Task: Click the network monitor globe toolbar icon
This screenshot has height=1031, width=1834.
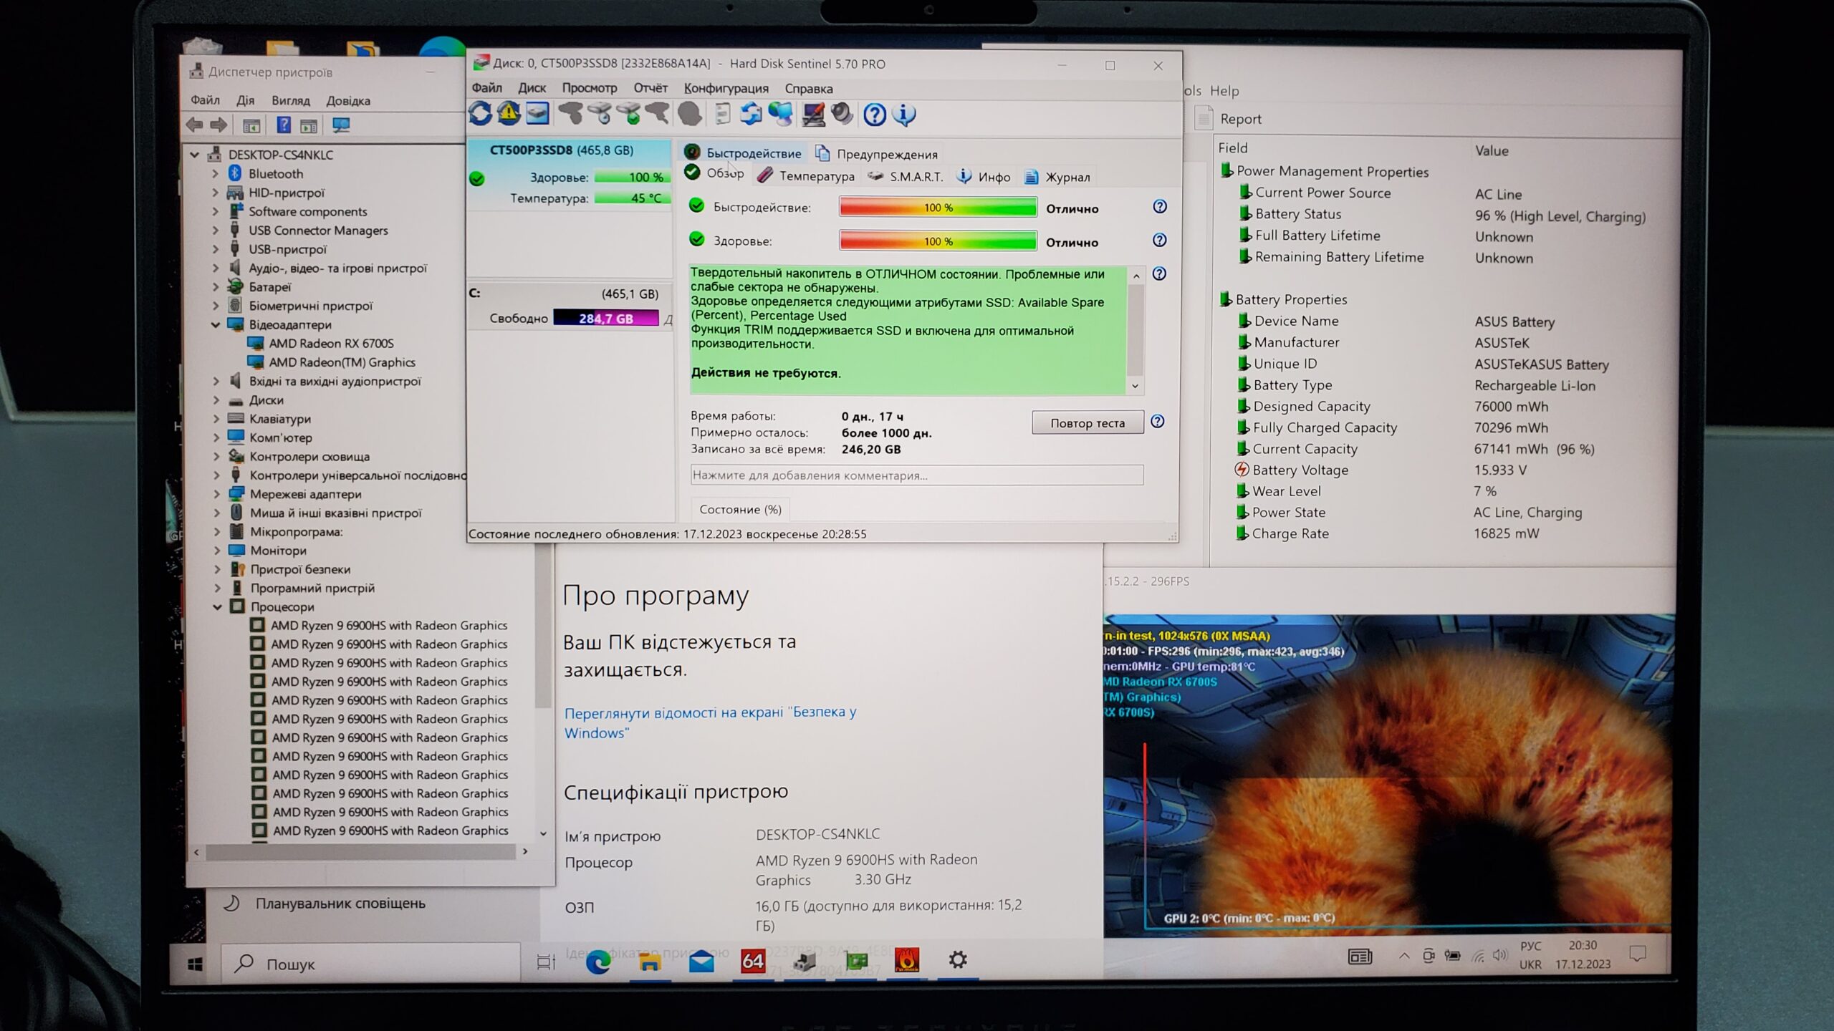Action: [x=781, y=114]
